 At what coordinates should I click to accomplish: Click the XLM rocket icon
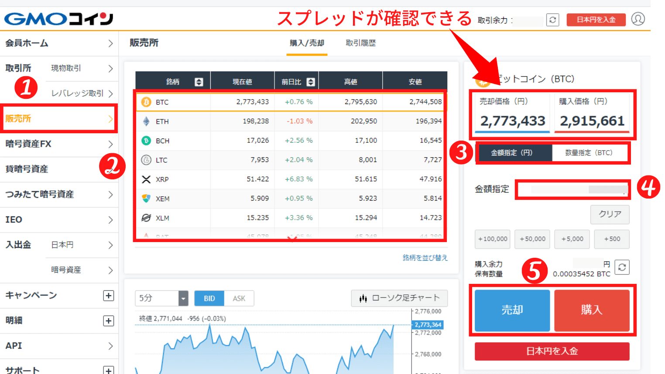point(146,218)
